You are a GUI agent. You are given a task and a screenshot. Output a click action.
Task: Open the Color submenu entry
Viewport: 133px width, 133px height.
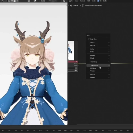[98, 49]
